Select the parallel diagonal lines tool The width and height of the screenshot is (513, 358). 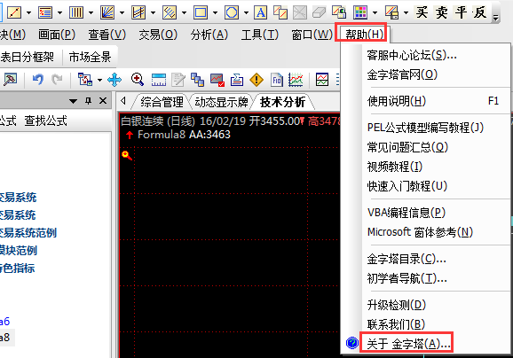(x=170, y=12)
